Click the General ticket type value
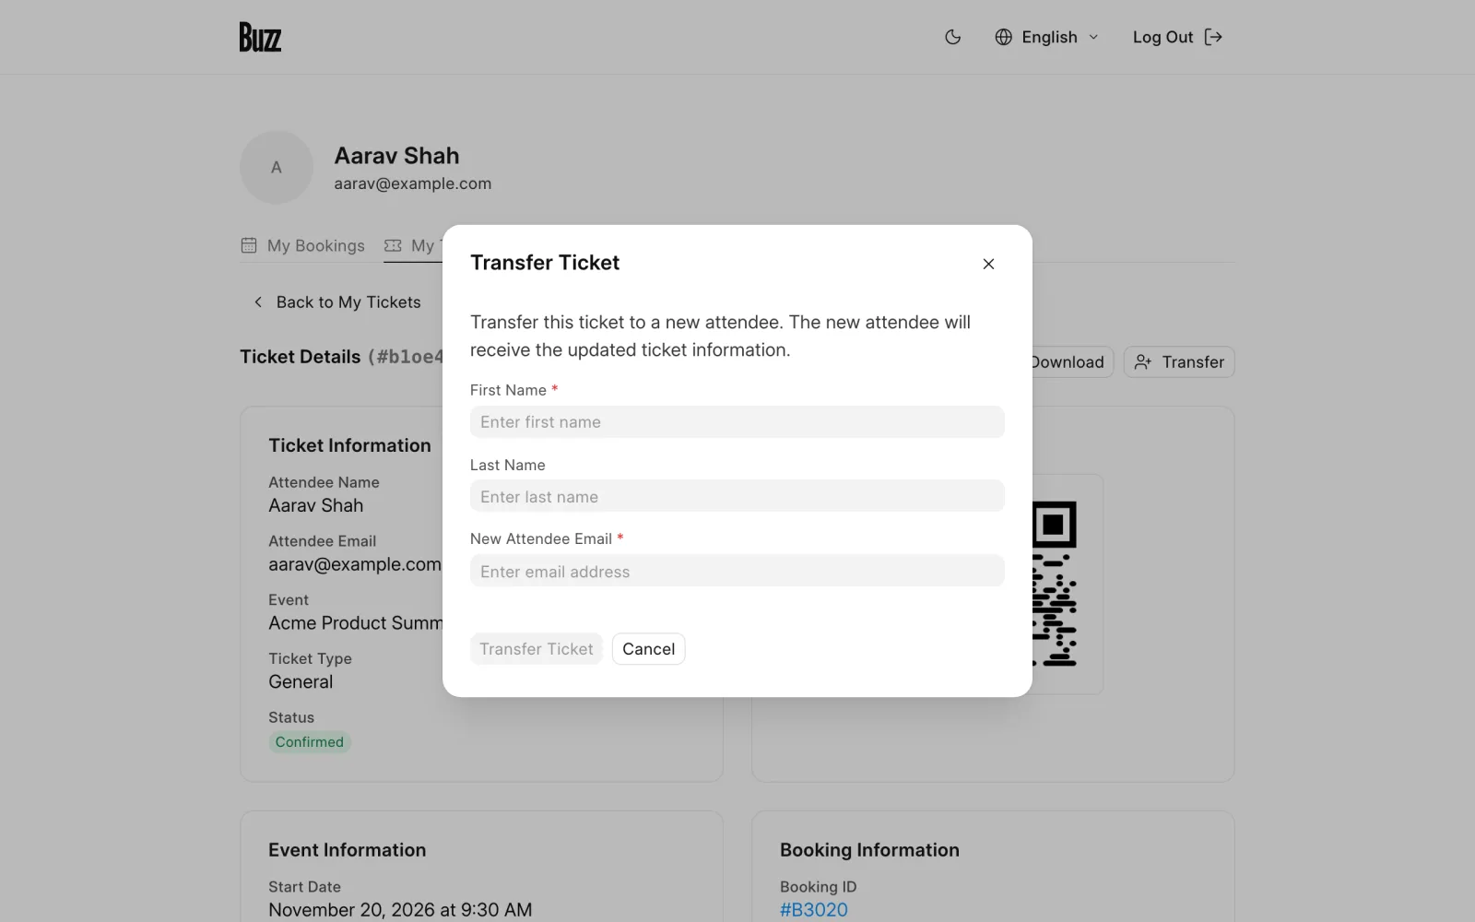Viewport: 1475px width, 922px height. coord(301,682)
